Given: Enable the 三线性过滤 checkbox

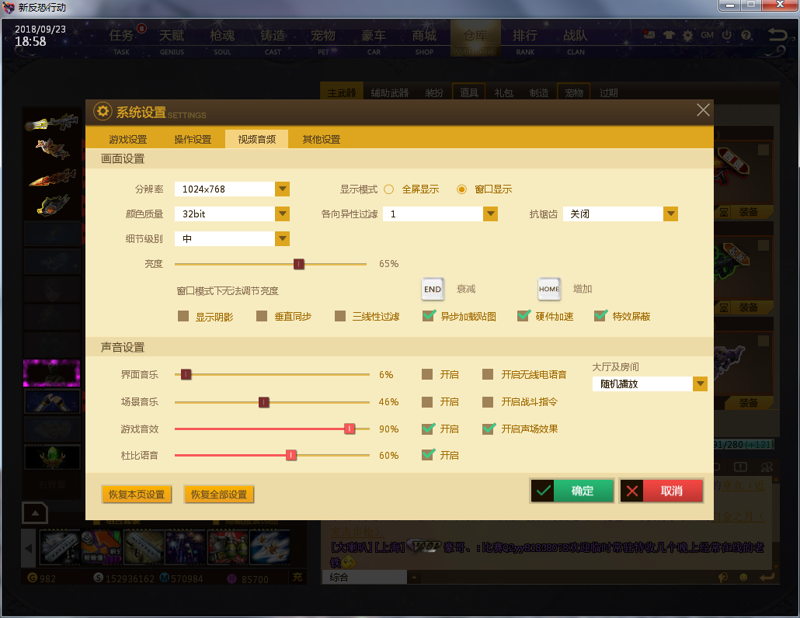Looking at the screenshot, I should coord(340,316).
